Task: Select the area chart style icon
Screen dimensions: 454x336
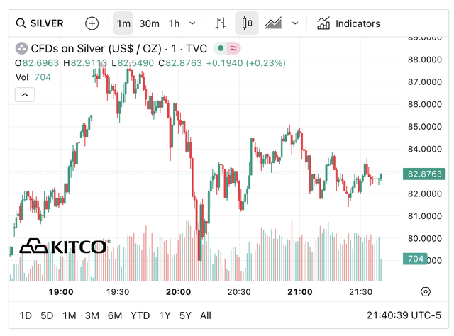Action: pos(273,23)
